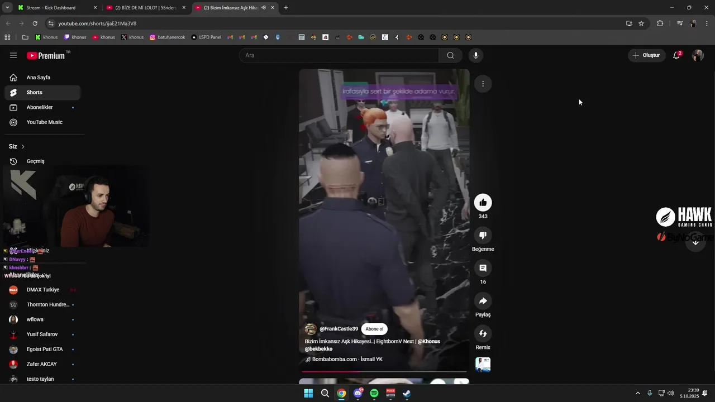Mute the playing Bizim İmkansız tab

[x=263, y=8]
